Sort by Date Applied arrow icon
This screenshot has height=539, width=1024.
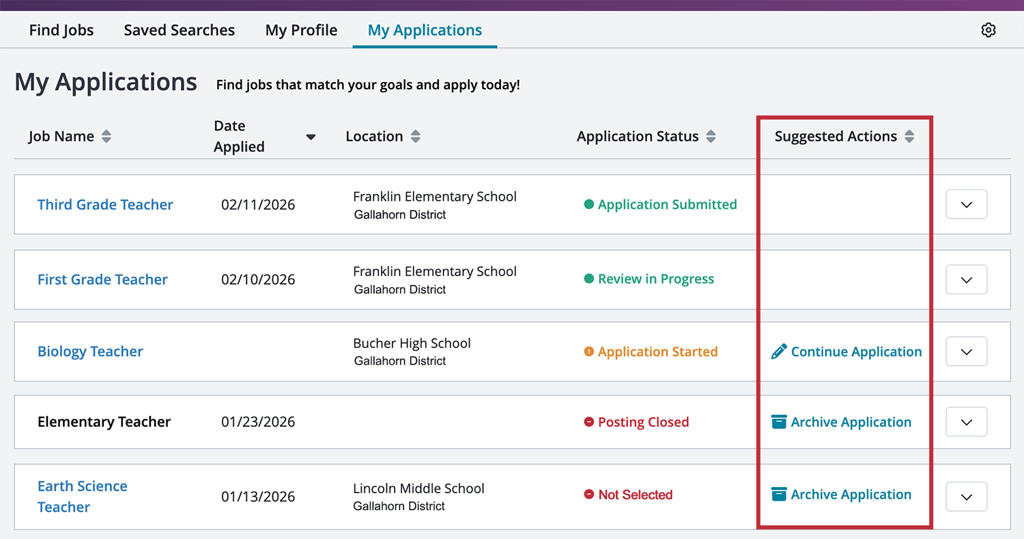pyautogui.click(x=311, y=137)
